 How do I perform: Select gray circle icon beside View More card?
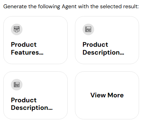coord(17,85)
